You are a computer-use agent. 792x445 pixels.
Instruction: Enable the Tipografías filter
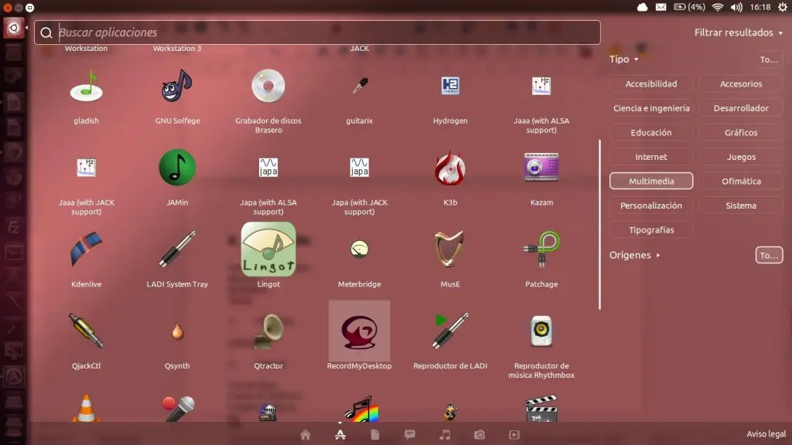point(651,229)
